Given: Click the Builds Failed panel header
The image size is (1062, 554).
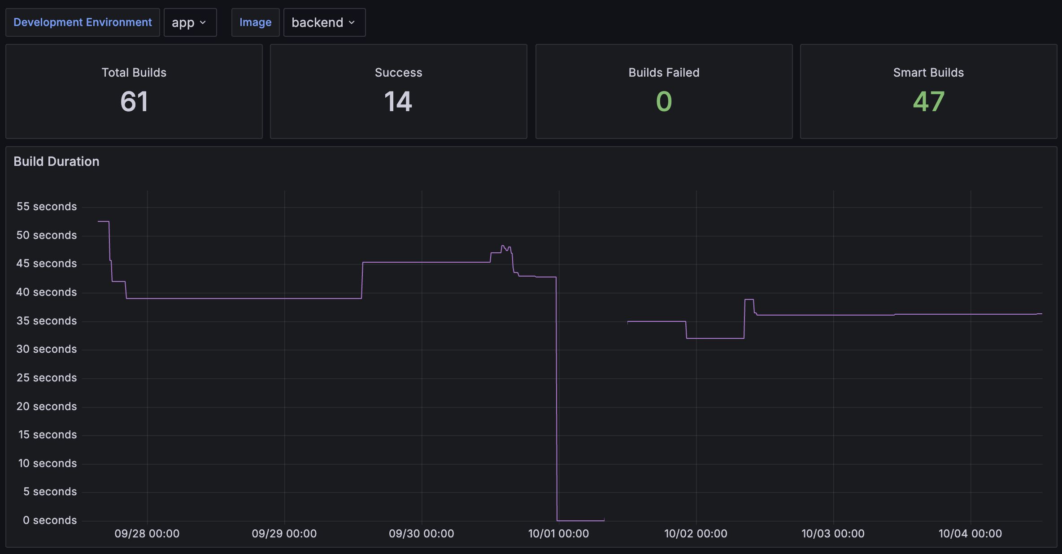Looking at the screenshot, I should 663,72.
